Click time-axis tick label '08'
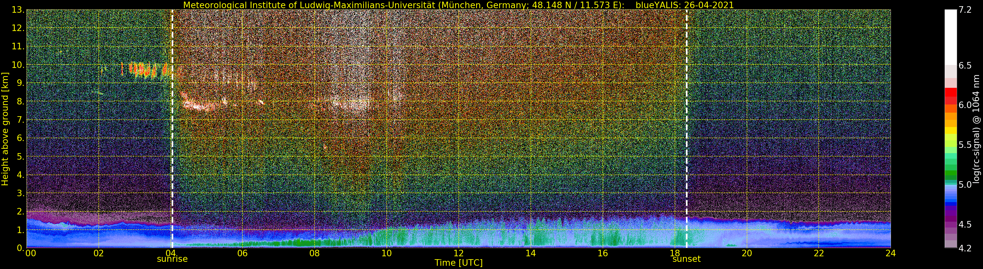 314,253
